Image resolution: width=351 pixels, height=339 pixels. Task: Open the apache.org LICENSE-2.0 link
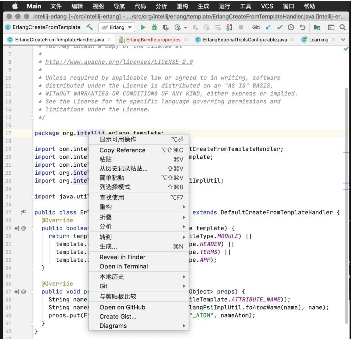click(119, 62)
